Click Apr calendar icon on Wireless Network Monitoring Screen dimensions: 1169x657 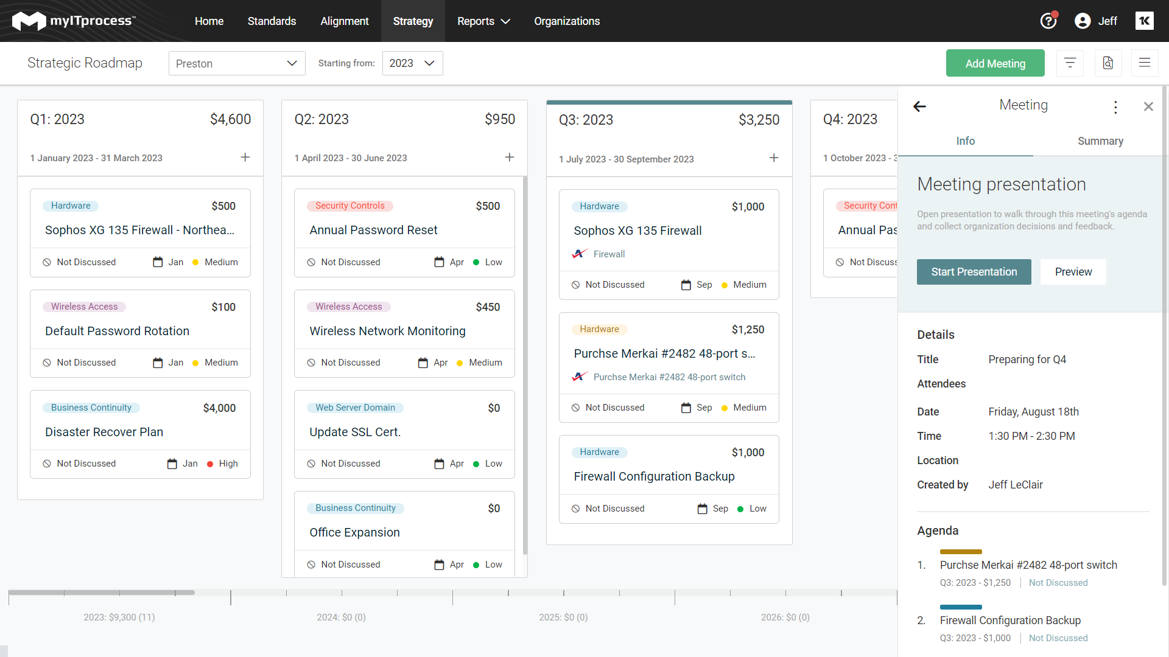[423, 363]
